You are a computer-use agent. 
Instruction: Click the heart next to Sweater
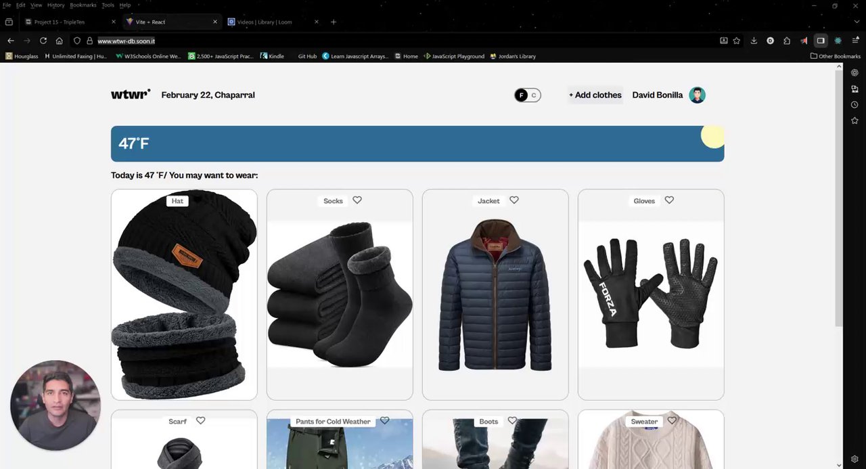click(x=672, y=420)
